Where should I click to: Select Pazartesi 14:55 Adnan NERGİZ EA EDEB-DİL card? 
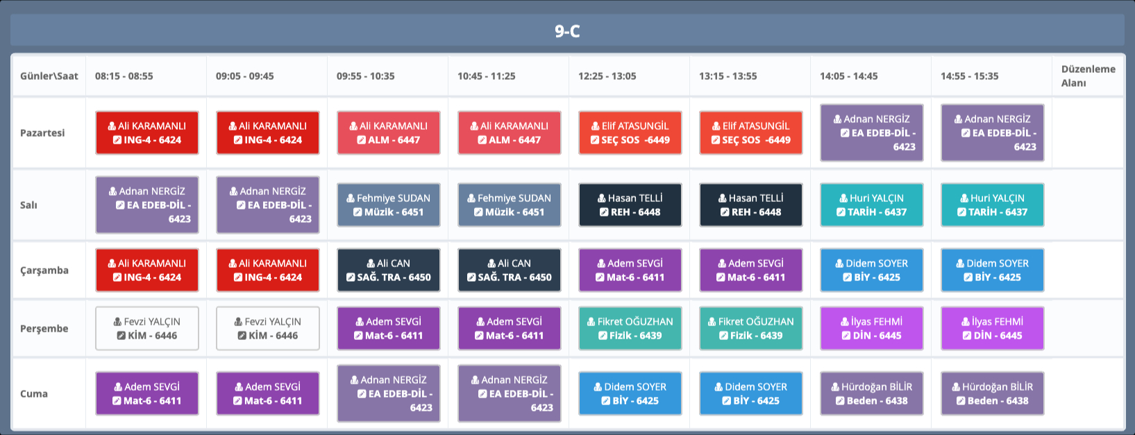992,133
